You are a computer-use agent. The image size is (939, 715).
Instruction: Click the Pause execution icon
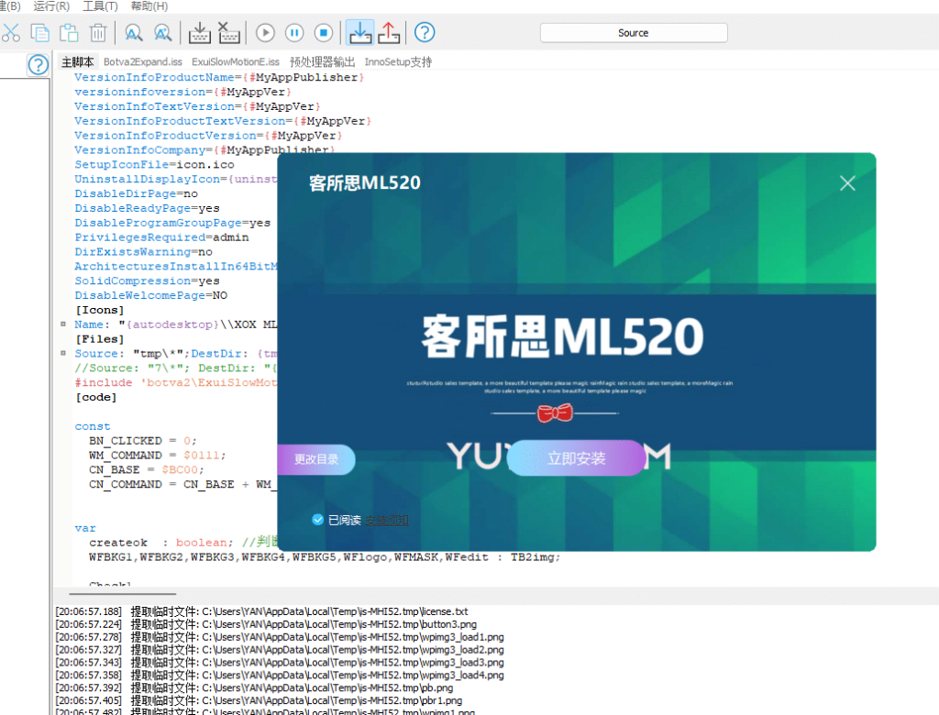click(x=294, y=32)
